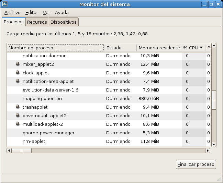Click the clock-applet process icon
The width and height of the screenshot is (223, 183).
click(18, 73)
